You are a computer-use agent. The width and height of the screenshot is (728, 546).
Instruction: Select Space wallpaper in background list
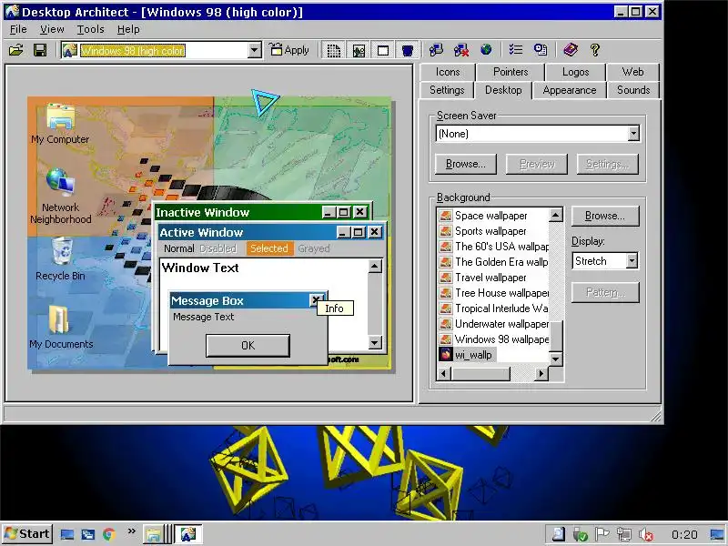(491, 216)
